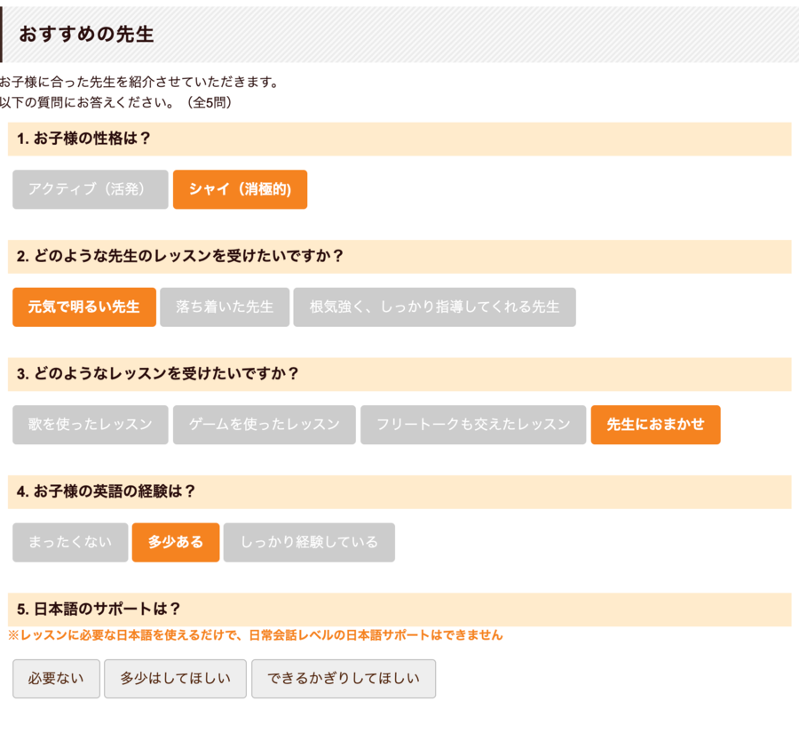The height and width of the screenshot is (733, 799).
Task: Choose 歌を使ったレッスン lesson style
Action: point(89,425)
